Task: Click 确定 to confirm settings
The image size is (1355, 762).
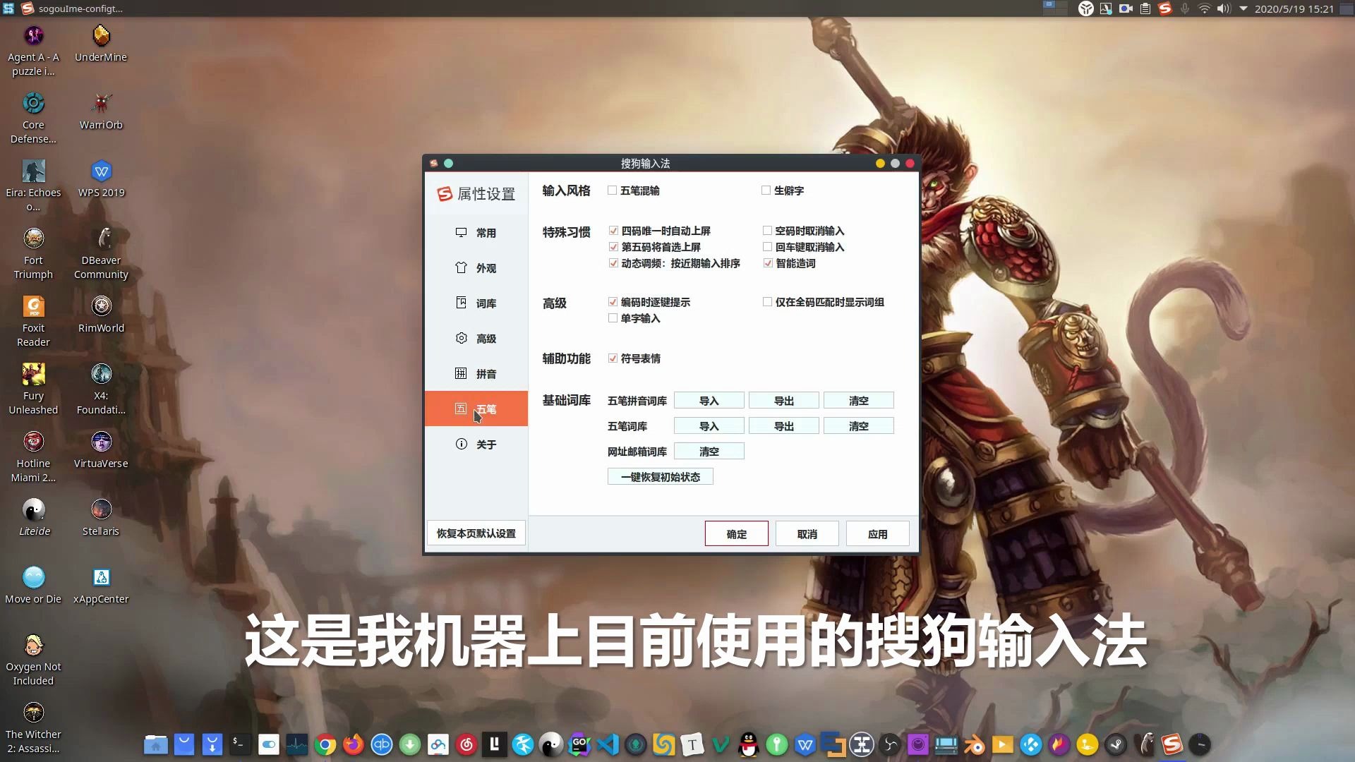Action: pos(736,533)
